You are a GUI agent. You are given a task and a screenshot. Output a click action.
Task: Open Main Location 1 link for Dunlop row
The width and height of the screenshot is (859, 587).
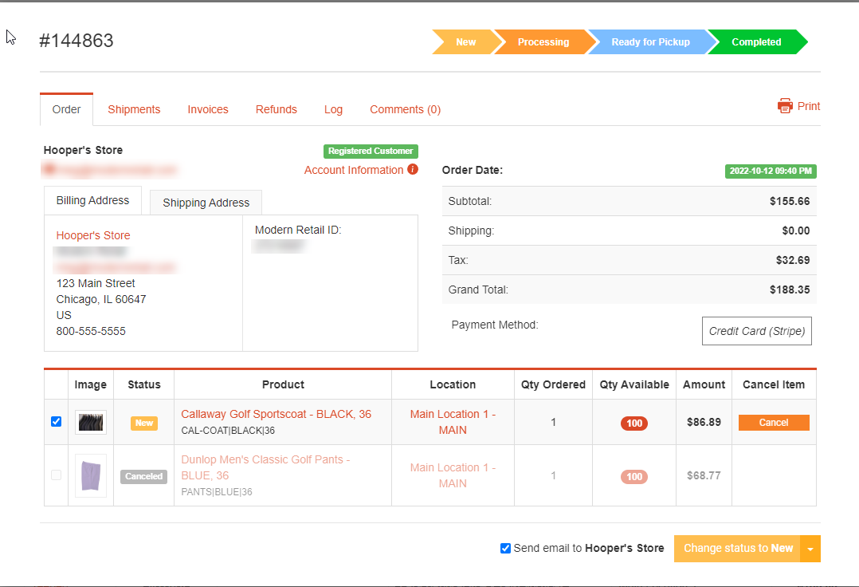[x=453, y=475]
